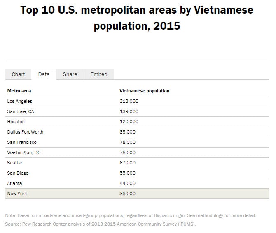Select the San Francisco row

pos(22,142)
